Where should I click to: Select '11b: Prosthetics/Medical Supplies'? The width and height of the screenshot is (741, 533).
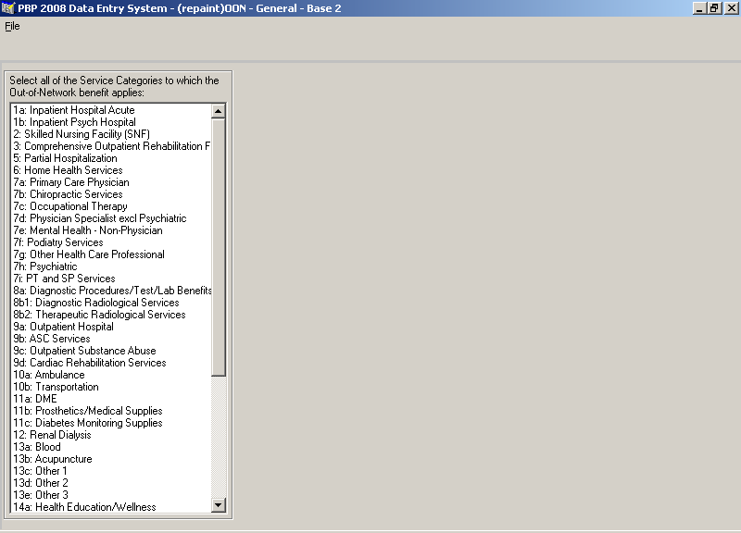[111, 411]
